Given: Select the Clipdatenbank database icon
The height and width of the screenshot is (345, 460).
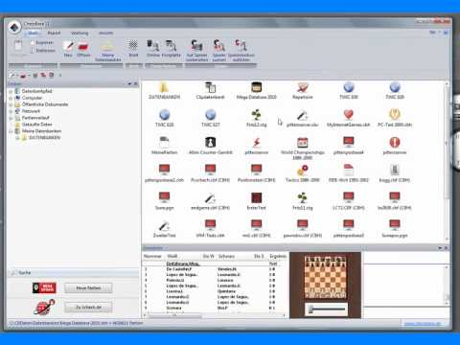Looking at the screenshot, I should click(211, 91).
